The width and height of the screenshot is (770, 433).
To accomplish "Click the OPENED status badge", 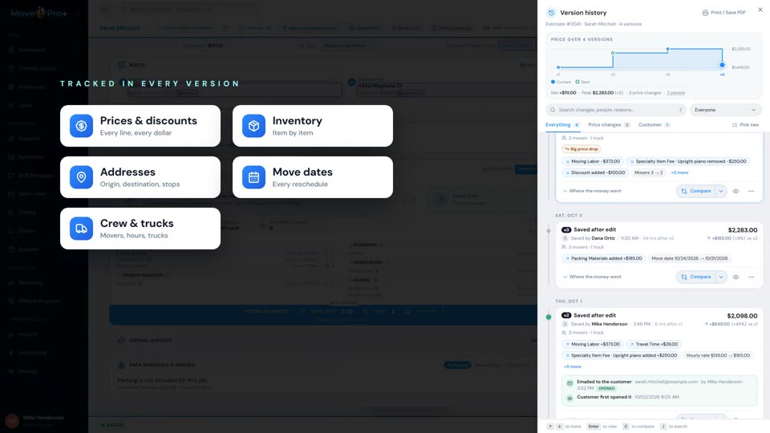I will 606,388.
